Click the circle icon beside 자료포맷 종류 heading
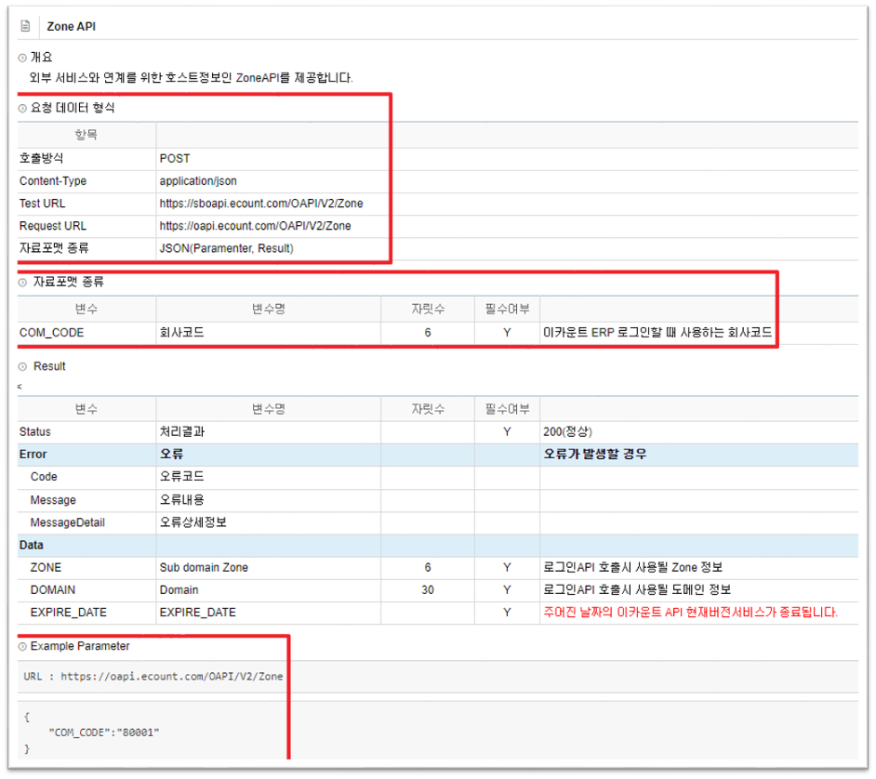Screen dimensions: 876x779 click(22, 283)
